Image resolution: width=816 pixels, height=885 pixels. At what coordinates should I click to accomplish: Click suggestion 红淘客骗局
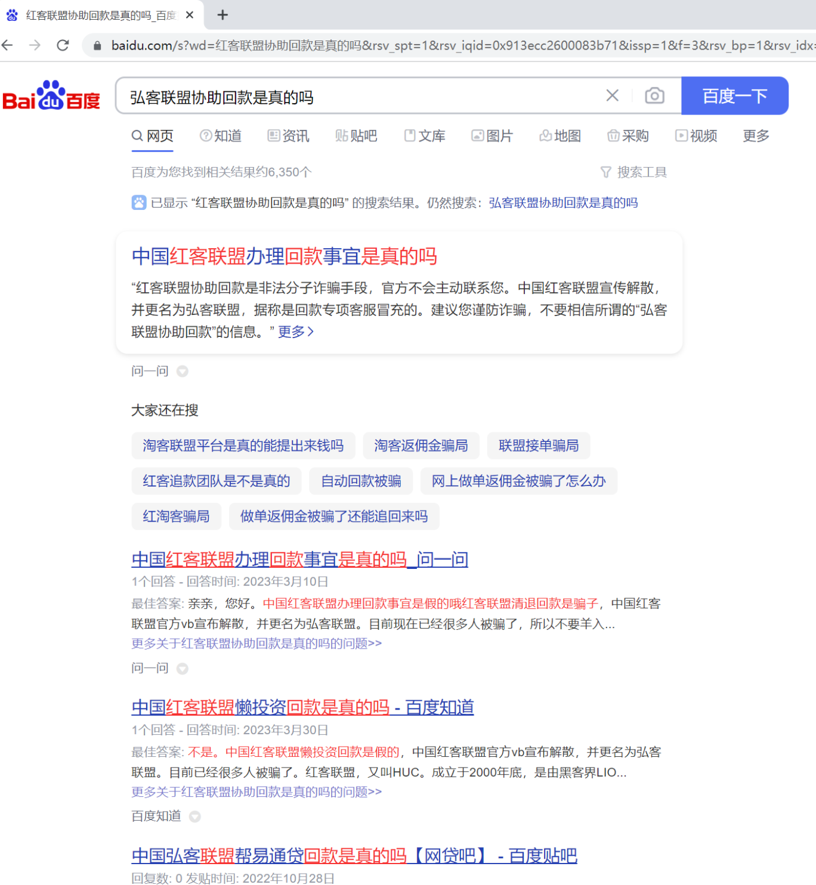[177, 516]
